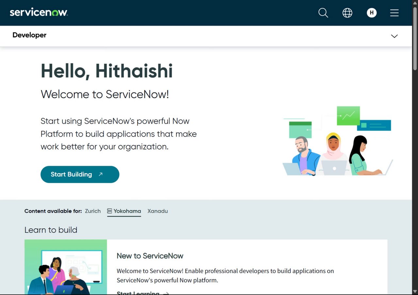The width and height of the screenshot is (418, 295).
Task: Click the scrollbar up arrow
Action: click(415, 3)
